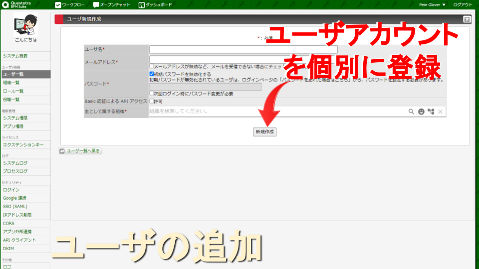This screenshot has width=479, height=269.
Task: Select 組織一覧 in the sidebar
Action: point(12,83)
